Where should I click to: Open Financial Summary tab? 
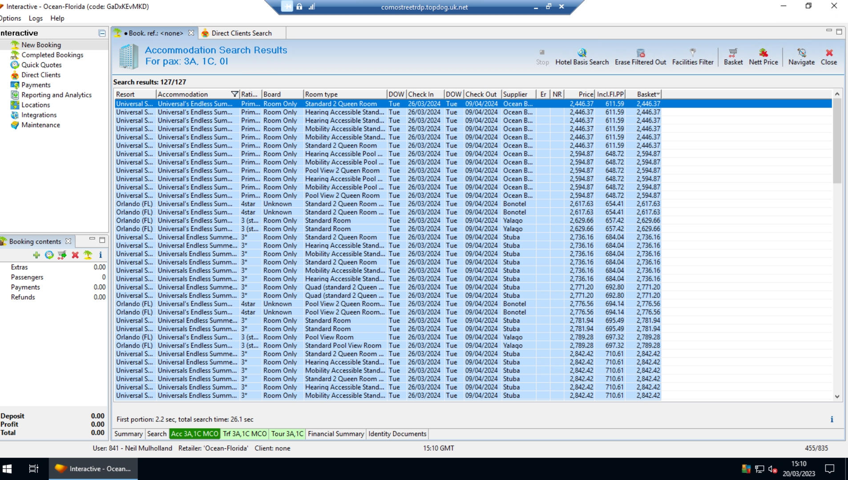pyautogui.click(x=336, y=434)
